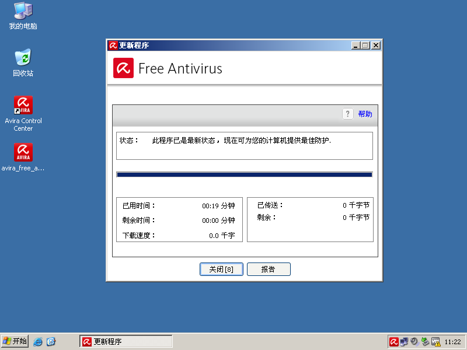Minimize the 更新程序 window
The image size is (467, 350).
coord(356,45)
